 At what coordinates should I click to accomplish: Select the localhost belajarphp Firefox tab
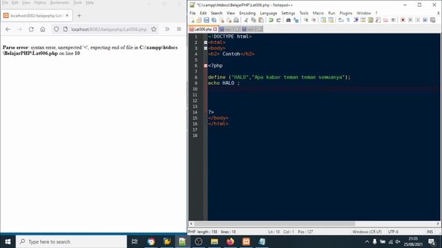coord(37,16)
